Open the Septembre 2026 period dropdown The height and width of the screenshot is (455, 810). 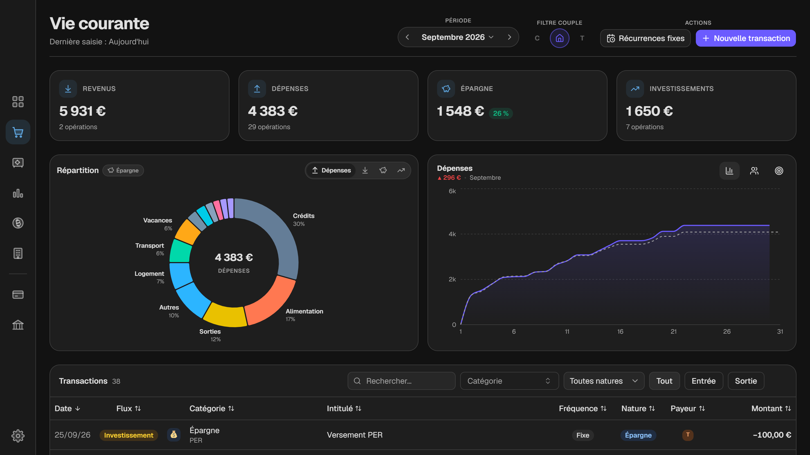pos(458,37)
